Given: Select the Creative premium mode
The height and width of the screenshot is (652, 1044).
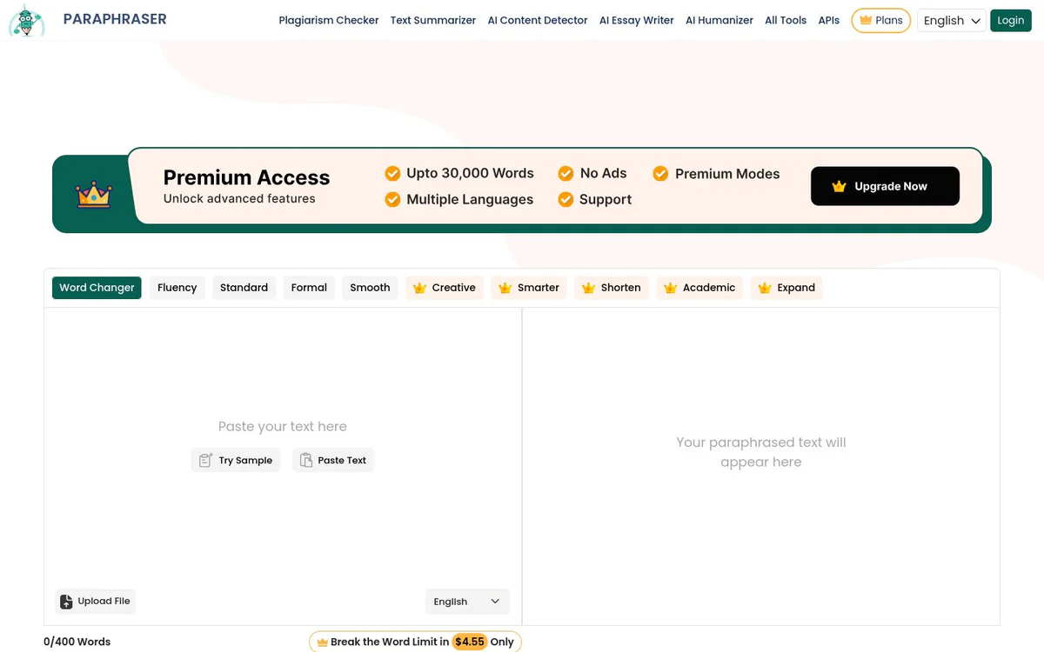Looking at the screenshot, I should point(444,288).
